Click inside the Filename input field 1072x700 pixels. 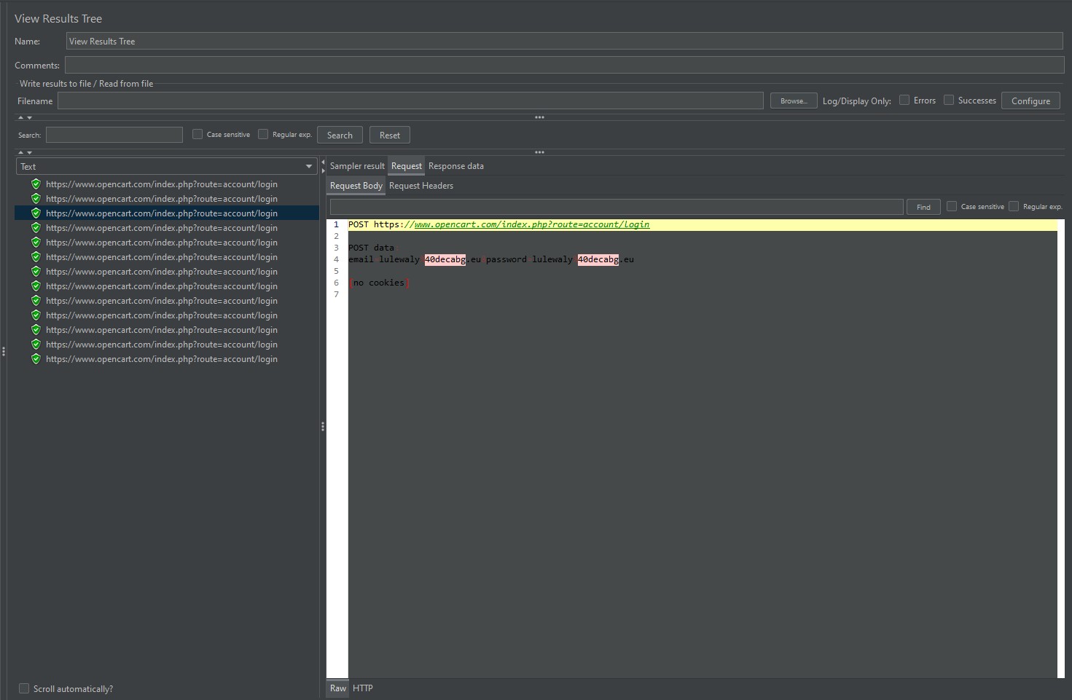[408, 101]
